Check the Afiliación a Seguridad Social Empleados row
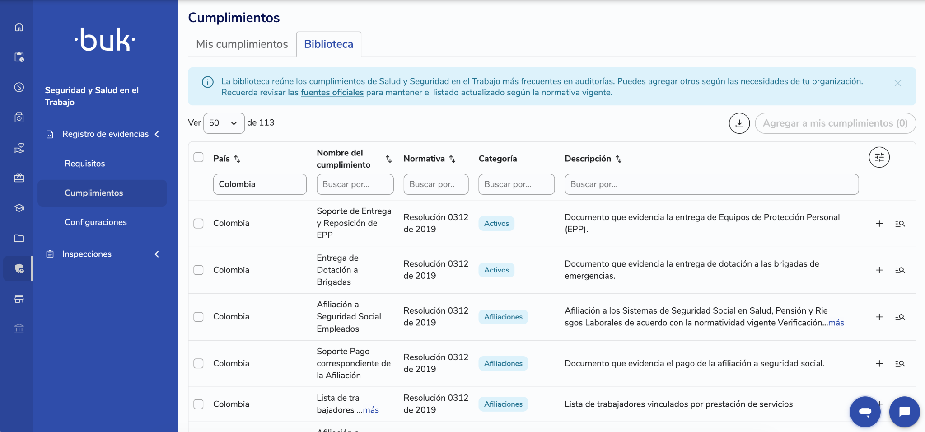Viewport: 925px width, 432px height. click(x=198, y=317)
